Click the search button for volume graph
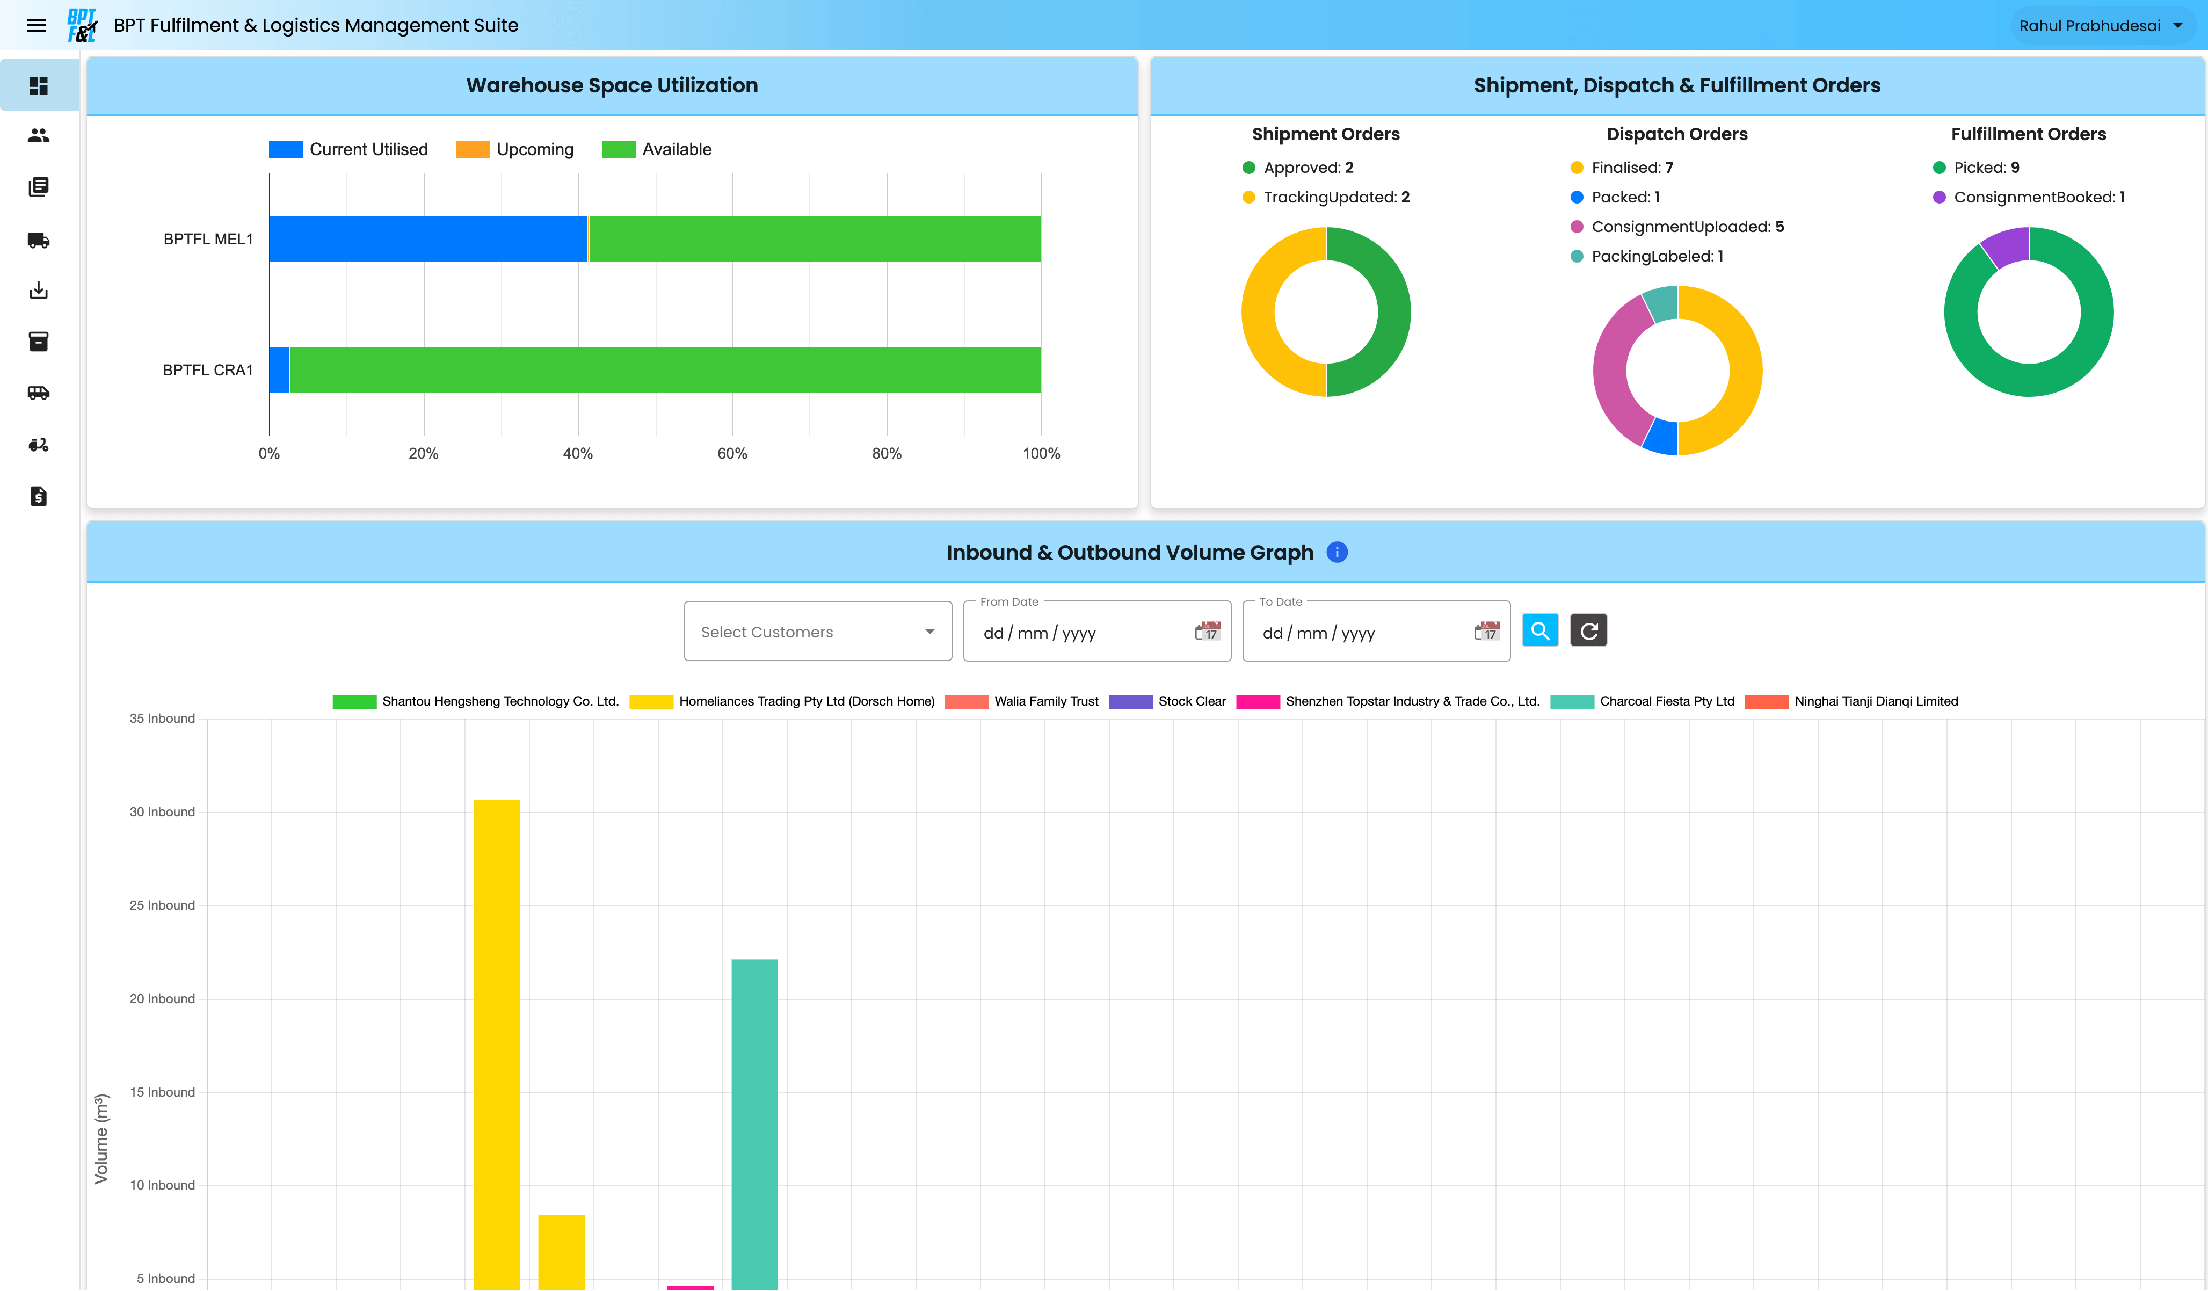Image resolution: width=2208 pixels, height=1291 pixels. tap(1541, 630)
